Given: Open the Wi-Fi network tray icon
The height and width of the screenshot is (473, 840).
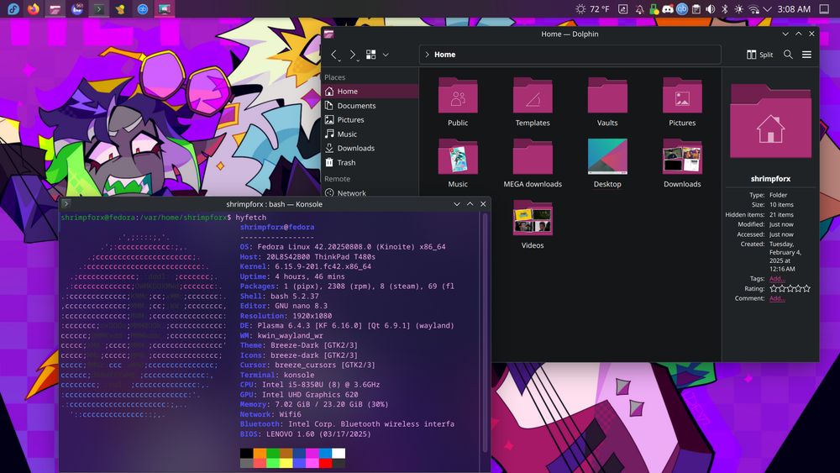Looking at the screenshot, I should point(753,9).
